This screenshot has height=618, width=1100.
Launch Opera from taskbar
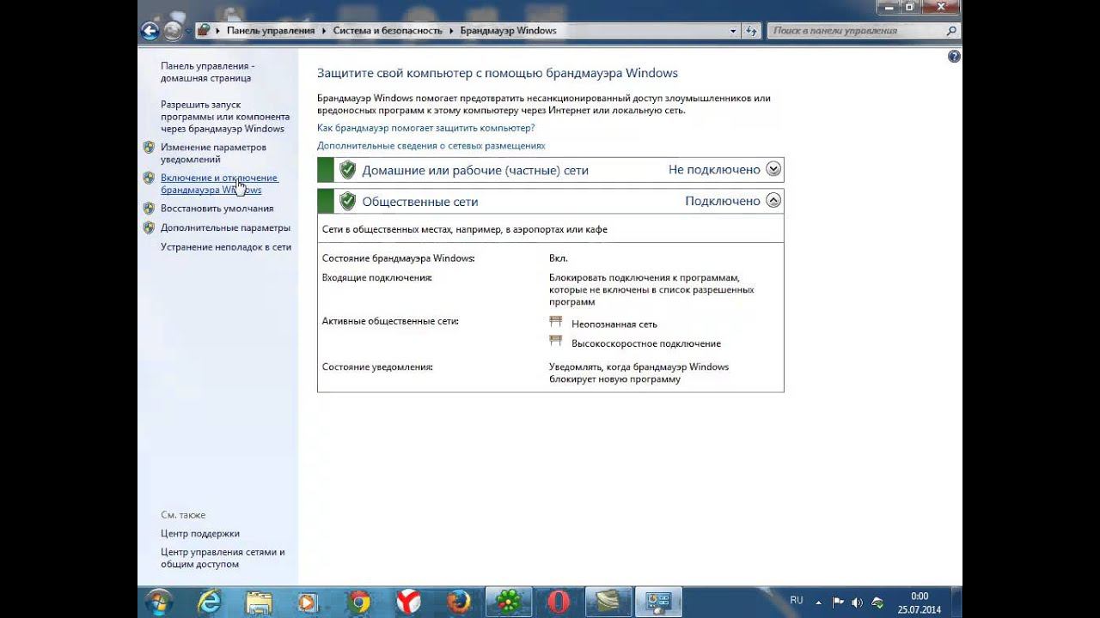(559, 602)
